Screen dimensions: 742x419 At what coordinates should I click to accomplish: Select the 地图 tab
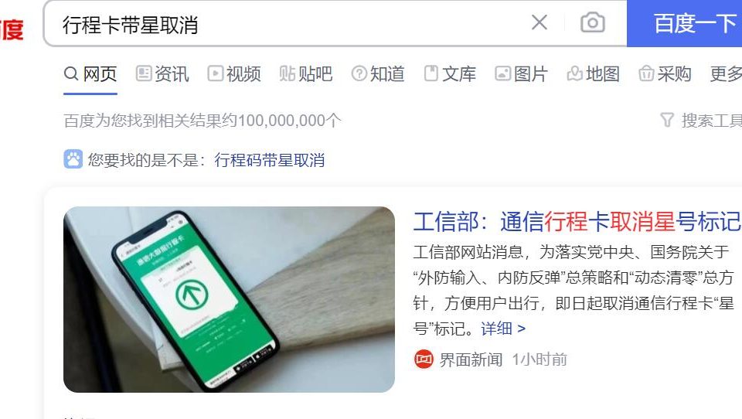(593, 74)
